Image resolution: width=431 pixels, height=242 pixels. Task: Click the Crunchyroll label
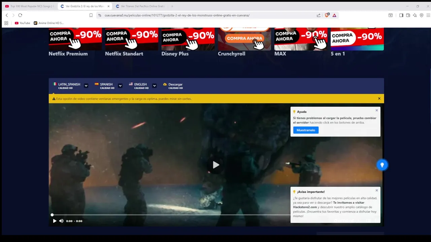(231, 54)
